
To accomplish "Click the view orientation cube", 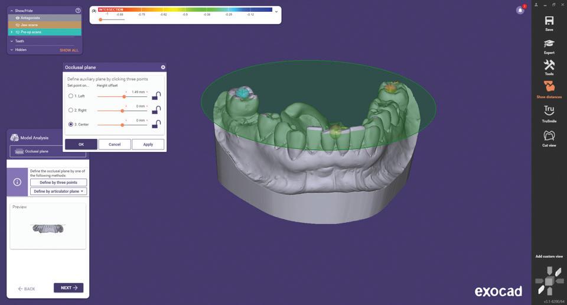I will pos(549,281).
